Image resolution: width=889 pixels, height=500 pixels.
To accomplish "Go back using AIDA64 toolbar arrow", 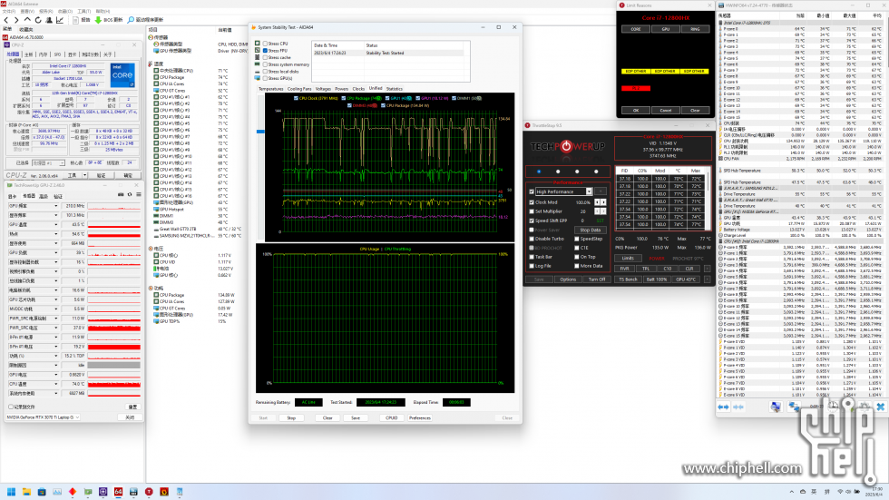I will (x=6, y=20).
